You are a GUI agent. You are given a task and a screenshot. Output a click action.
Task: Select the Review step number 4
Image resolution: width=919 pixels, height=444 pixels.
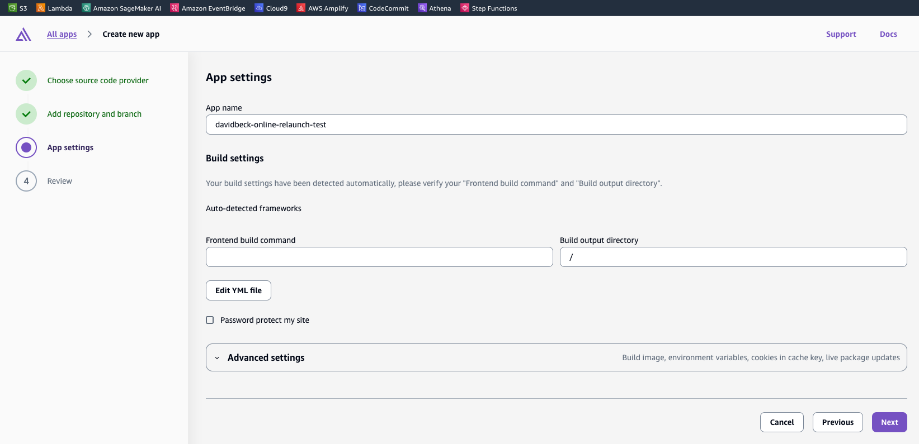click(x=26, y=181)
